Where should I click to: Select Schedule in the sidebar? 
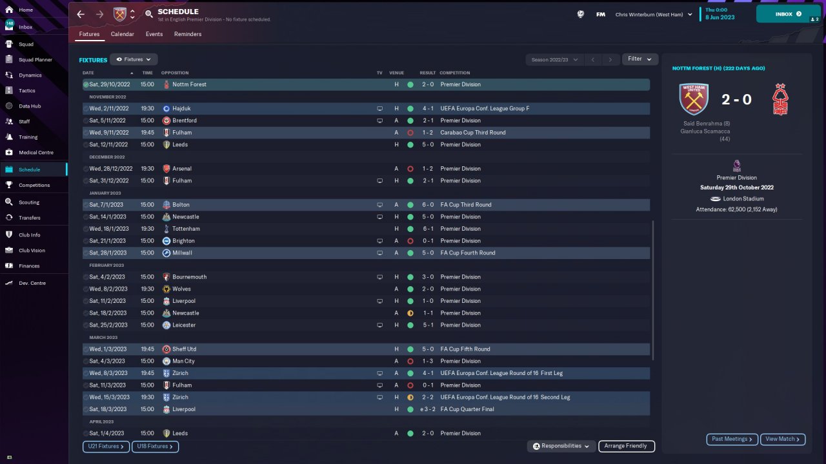click(x=34, y=169)
